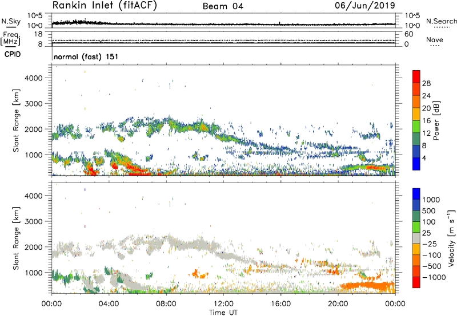Click the large orange velocity patch after 20:00

(368, 286)
